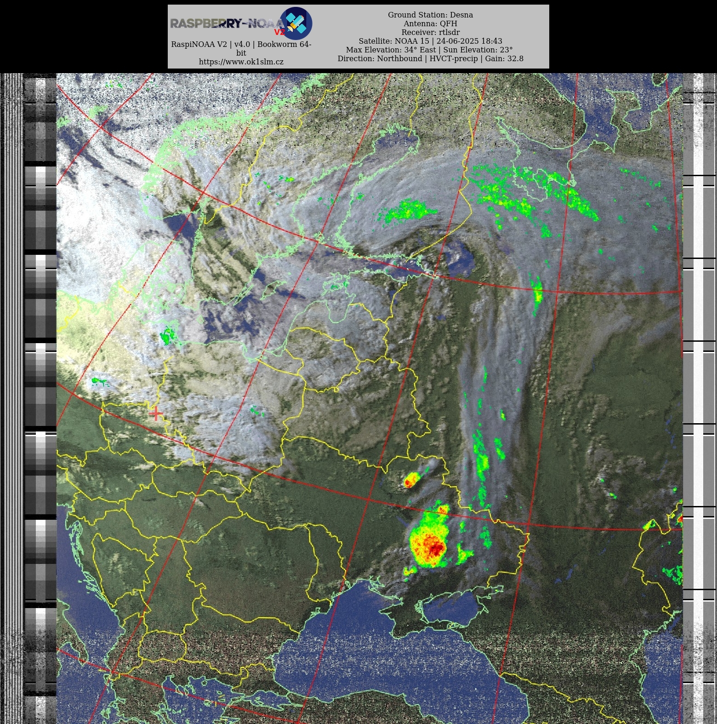Click the https://www.ok1slm.cz URL text

coord(241,62)
